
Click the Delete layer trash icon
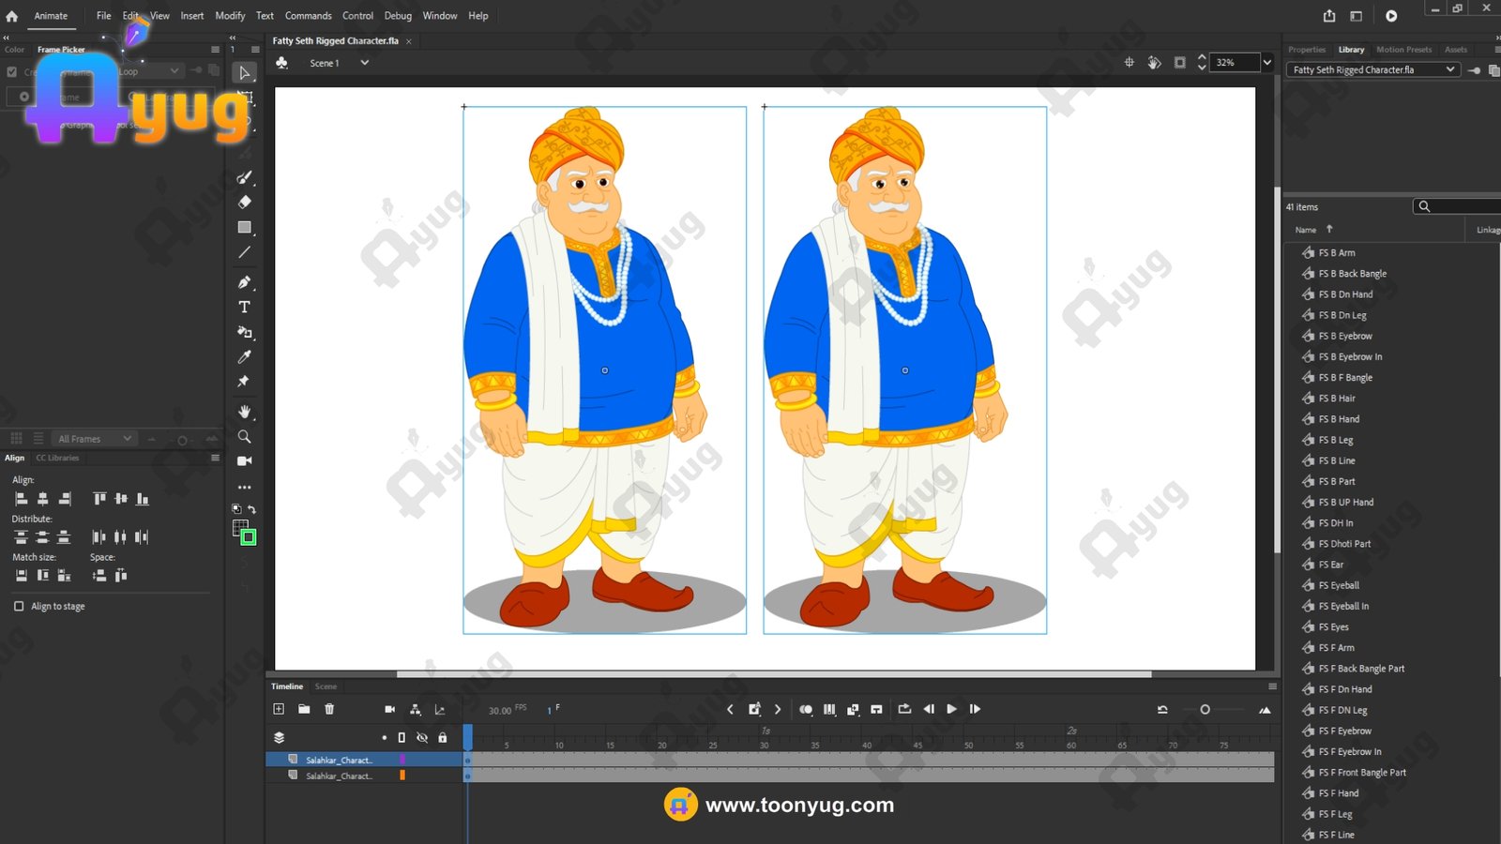point(329,709)
